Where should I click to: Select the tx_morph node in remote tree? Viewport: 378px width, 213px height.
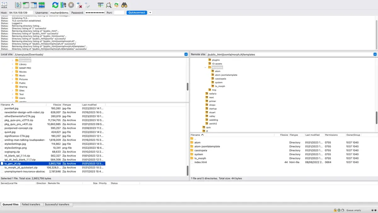tap(220, 86)
